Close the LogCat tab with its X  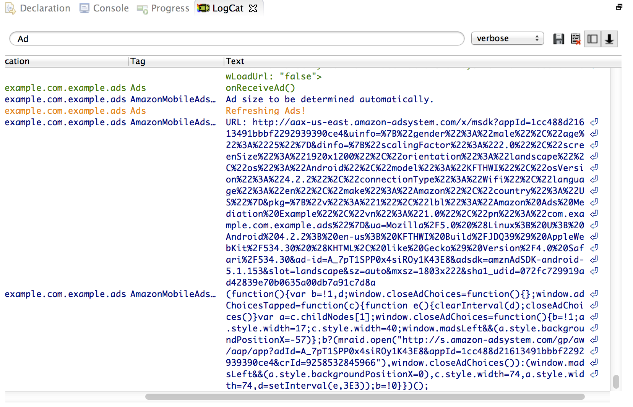253,8
